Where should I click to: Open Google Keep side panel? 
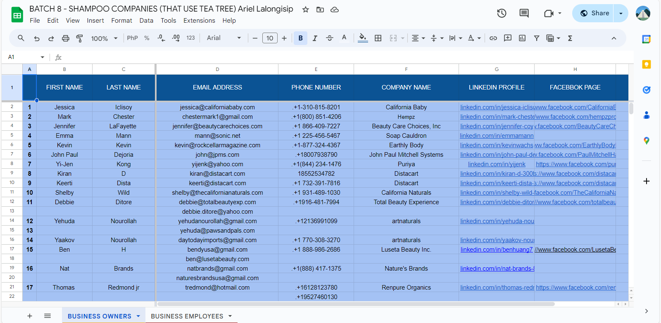647,64
